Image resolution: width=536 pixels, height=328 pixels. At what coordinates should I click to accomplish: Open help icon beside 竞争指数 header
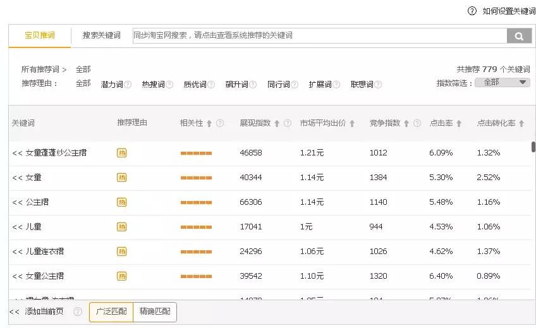click(x=417, y=123)
